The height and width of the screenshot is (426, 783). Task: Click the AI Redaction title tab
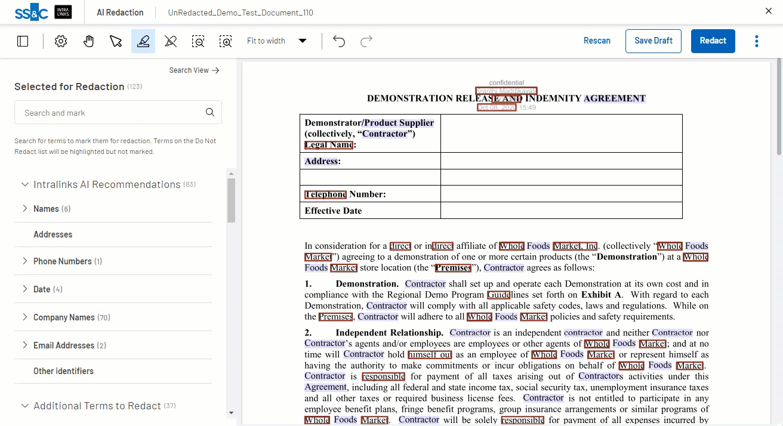pos(120,13)
